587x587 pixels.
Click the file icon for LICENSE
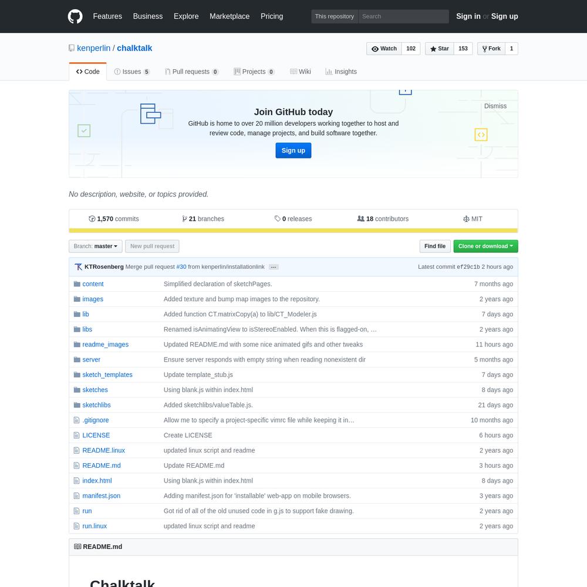click(77, 436)
